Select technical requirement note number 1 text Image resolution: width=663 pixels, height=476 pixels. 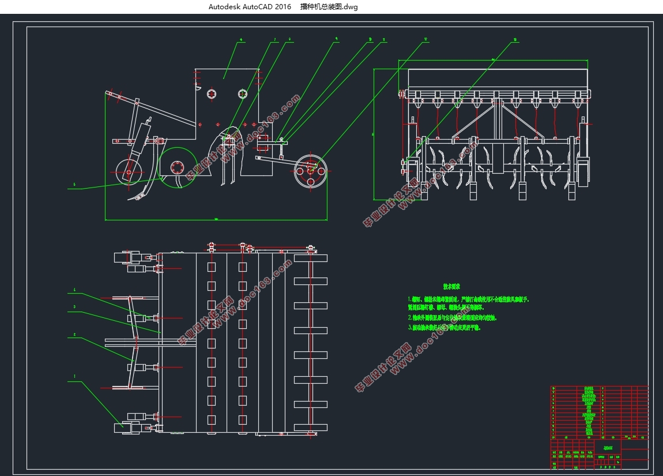pos(468,303)
